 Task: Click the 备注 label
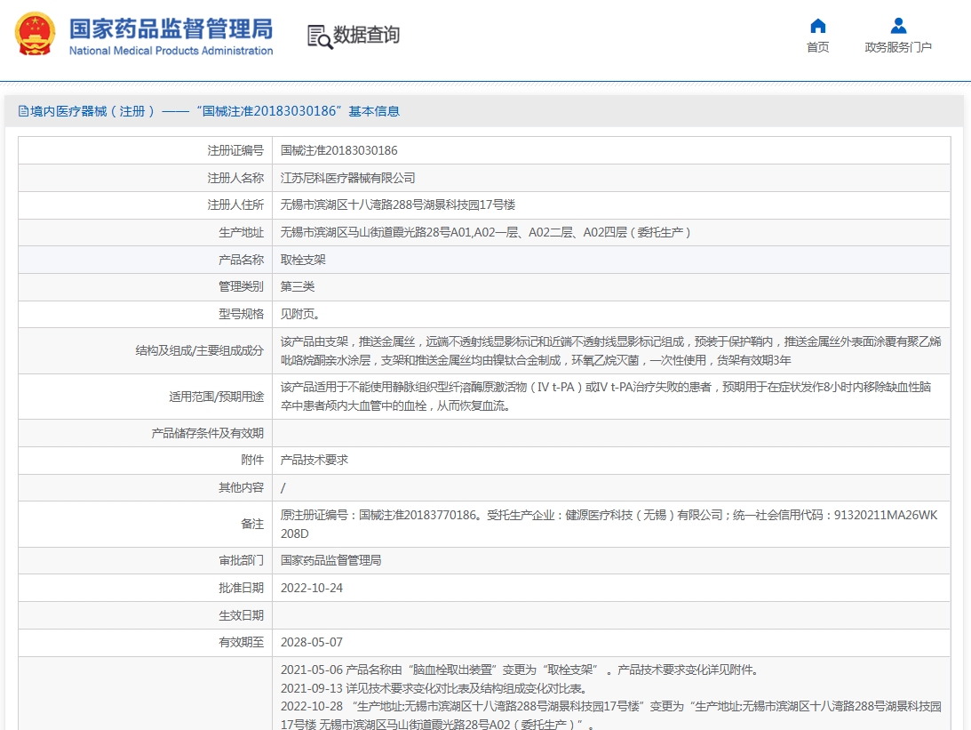click(252, 525)
